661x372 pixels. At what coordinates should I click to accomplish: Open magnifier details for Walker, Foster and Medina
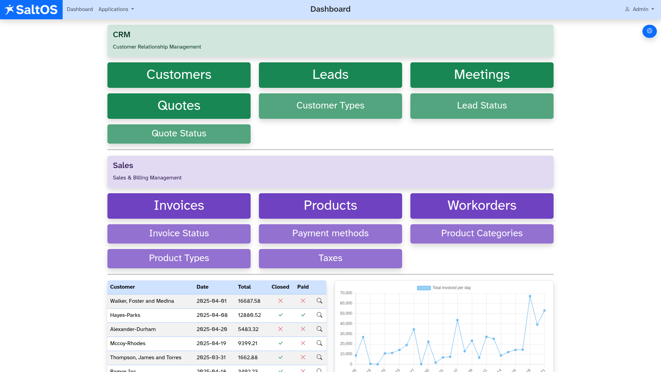coord(319,301)
